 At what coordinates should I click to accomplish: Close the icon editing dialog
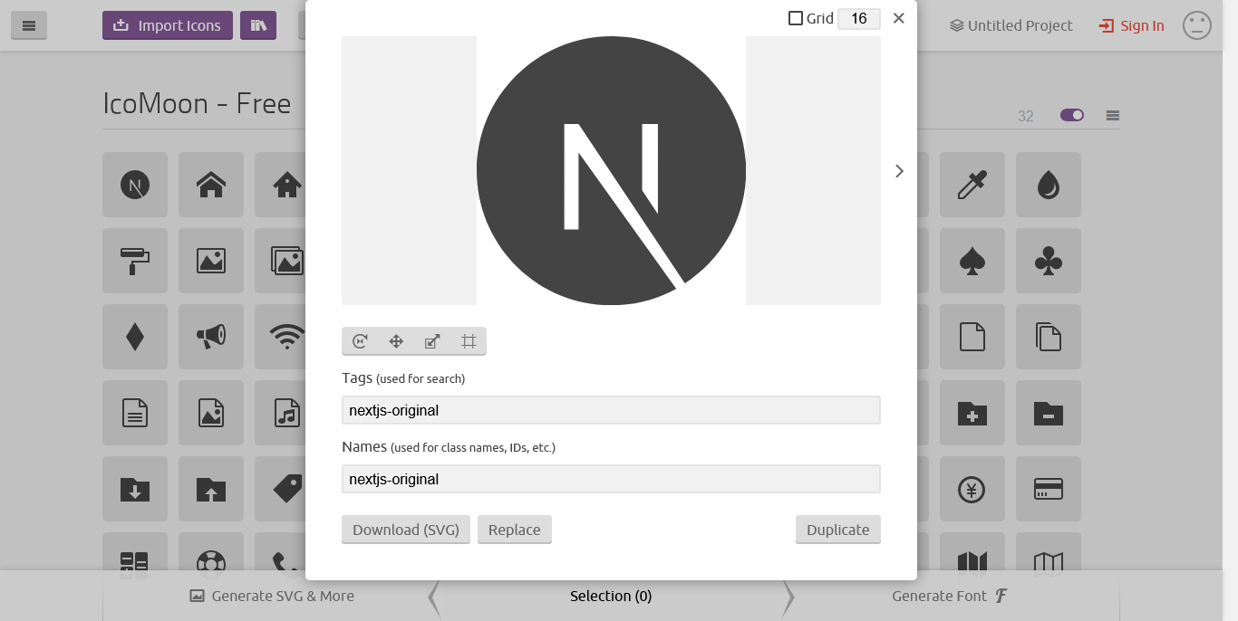click(898, 18)
